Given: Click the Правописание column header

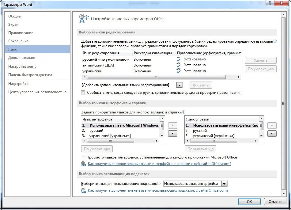Looking at the screenshot, I should (x=209, y=53).
